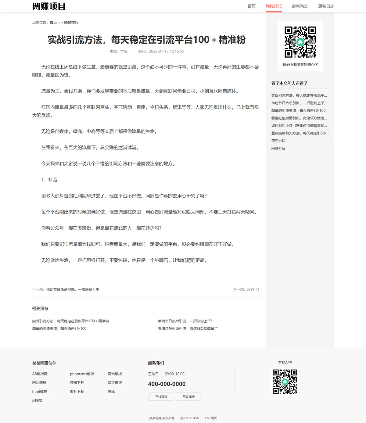
Task: Open sidebar link 豆瓣简单引流方法
Action: point(300,133)
